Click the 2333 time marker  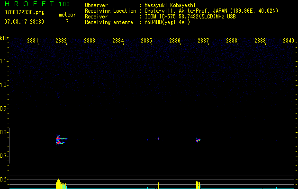pos(90,40)
